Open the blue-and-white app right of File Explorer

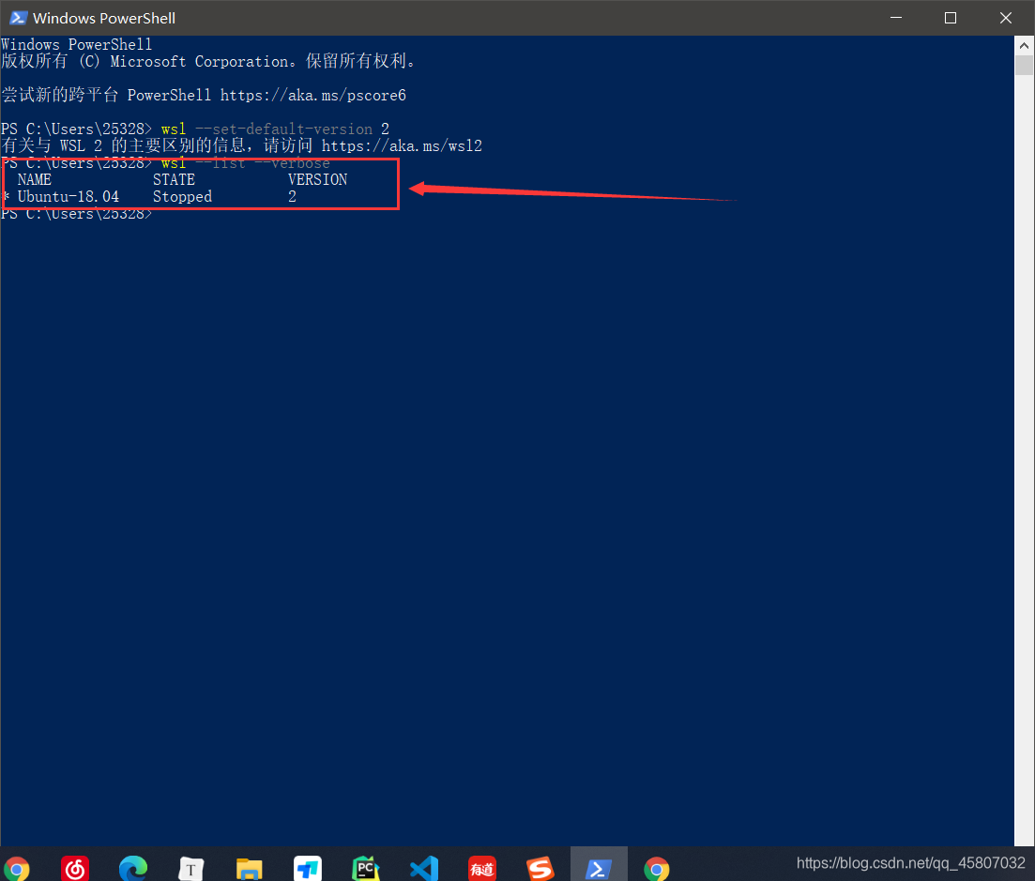click(x=308, y=869)
